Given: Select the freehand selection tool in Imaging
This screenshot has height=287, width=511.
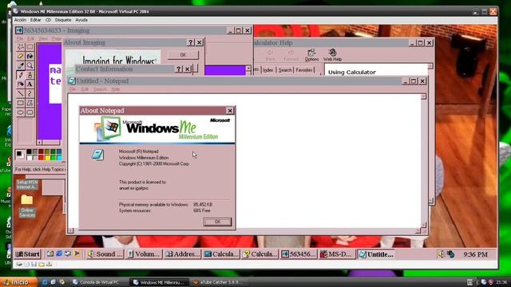Looking at the screenshot, I should tap(21, 47).
